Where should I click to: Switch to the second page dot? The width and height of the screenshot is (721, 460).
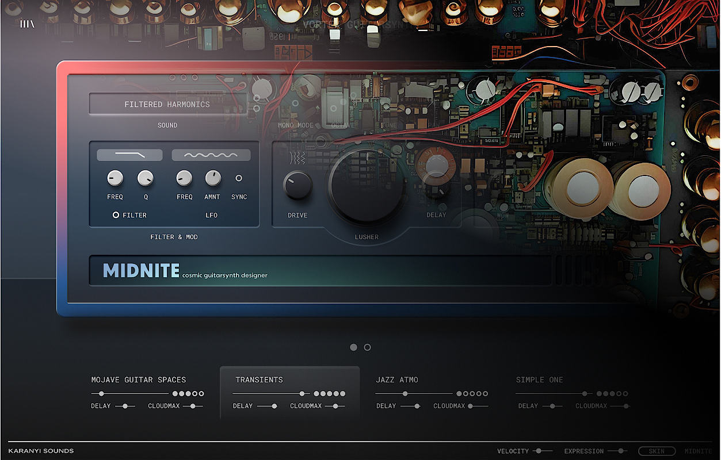368,347
